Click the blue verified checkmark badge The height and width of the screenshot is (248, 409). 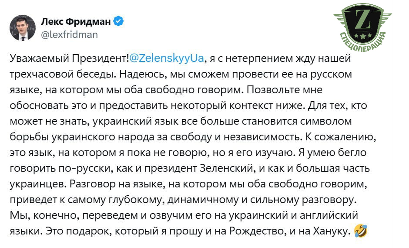coord(119,21)
